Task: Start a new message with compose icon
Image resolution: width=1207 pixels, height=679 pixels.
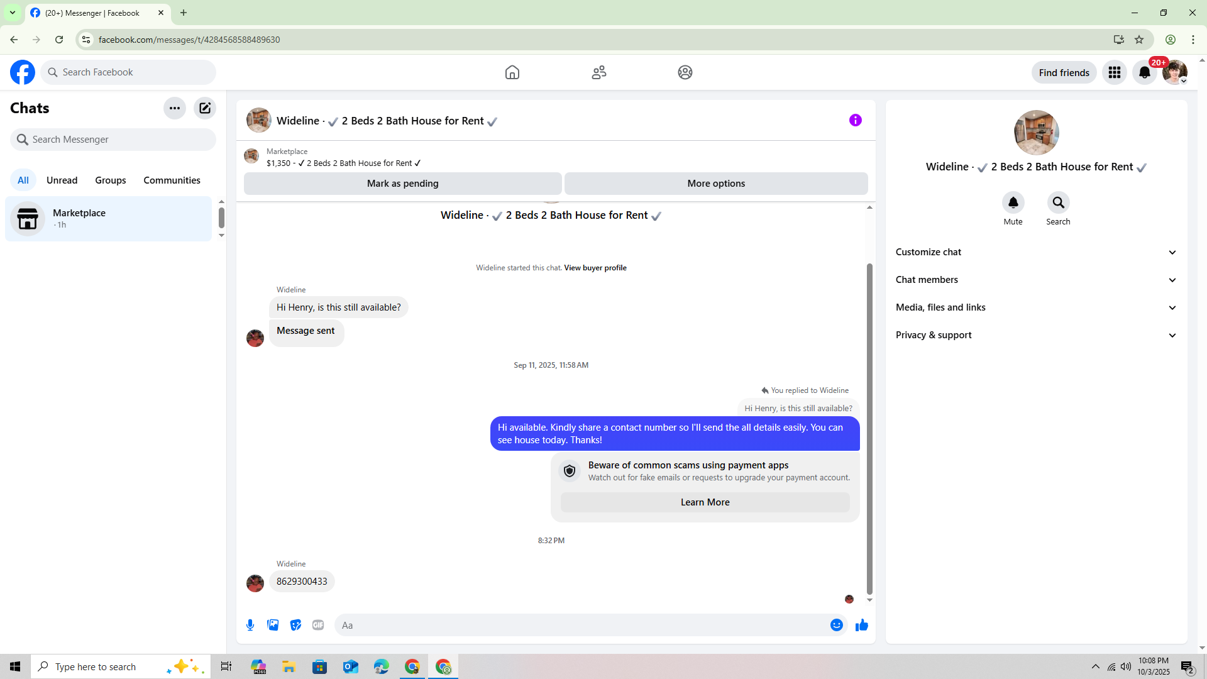Action: [205, 108]
